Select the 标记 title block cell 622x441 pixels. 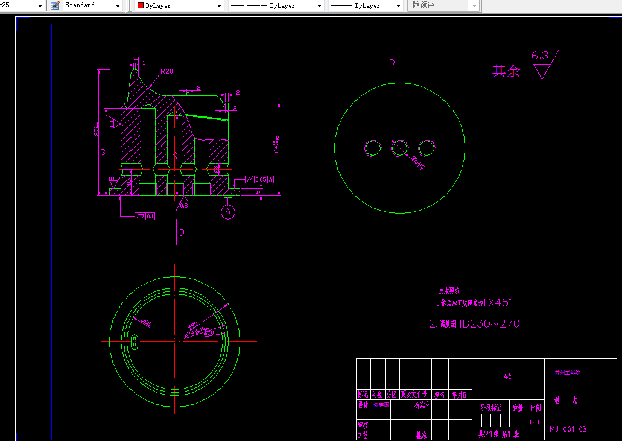(363, 395)
